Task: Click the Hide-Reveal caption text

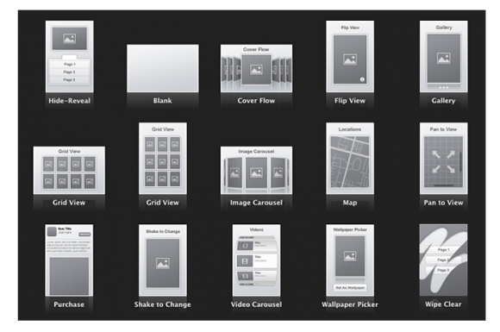Action: pos(70,101)
